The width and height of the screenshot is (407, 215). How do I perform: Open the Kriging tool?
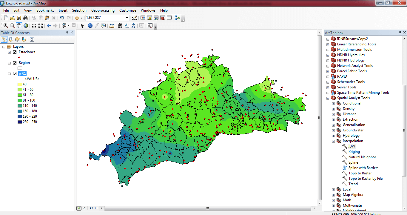click(x=354, y=152)
